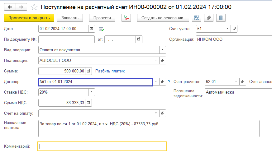Open the Создать на основании menu
The height and width of the screenshot is (162, 272).
[163, 18]
